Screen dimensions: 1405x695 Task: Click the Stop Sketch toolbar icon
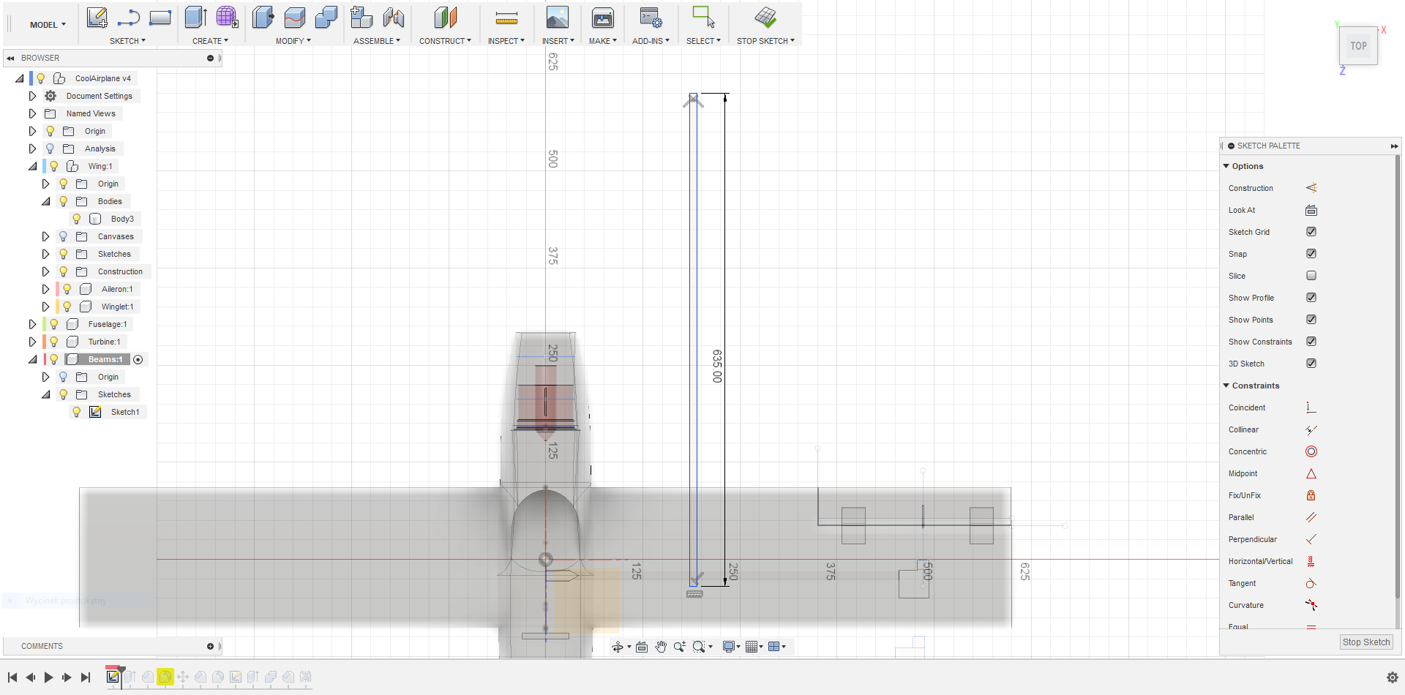(765, 18)
